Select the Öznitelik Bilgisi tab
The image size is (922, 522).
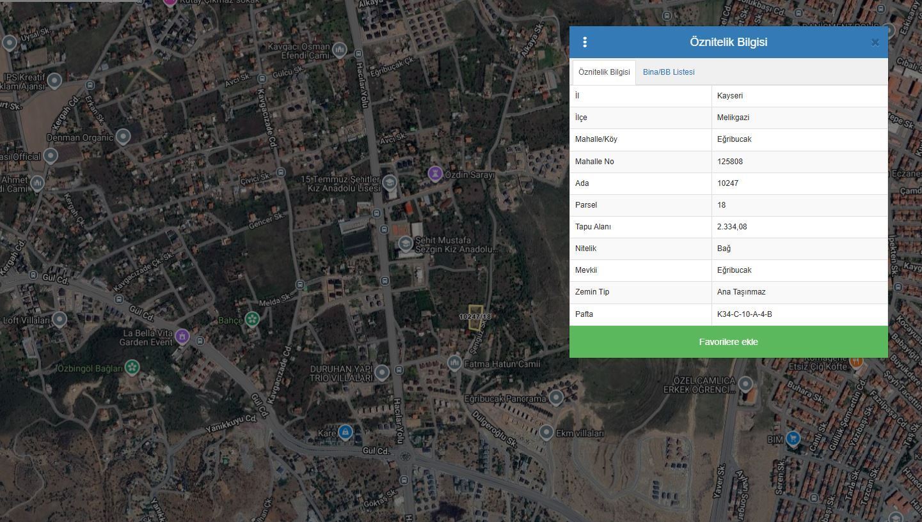click(x=603, y=72)
